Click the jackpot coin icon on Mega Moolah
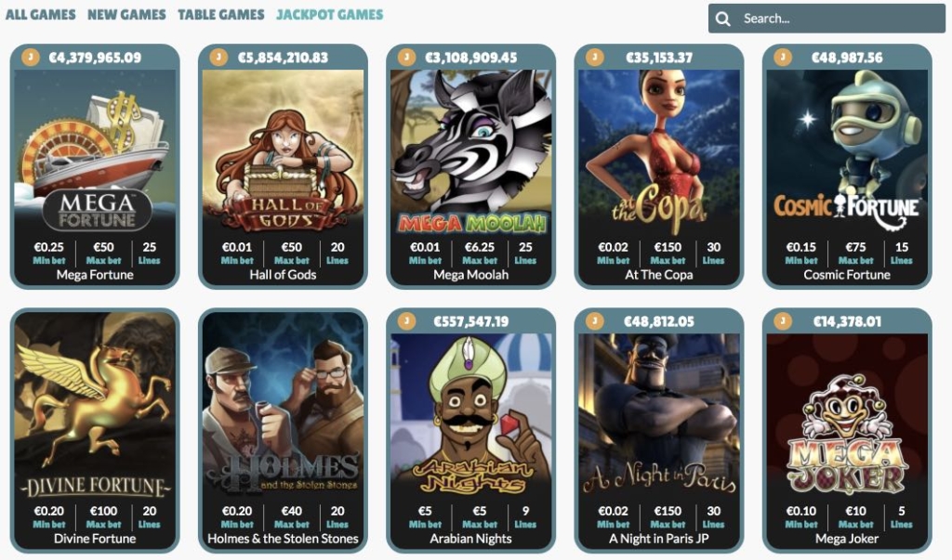Viewport: 952px width, 560px height. click(x=407, y=57)
